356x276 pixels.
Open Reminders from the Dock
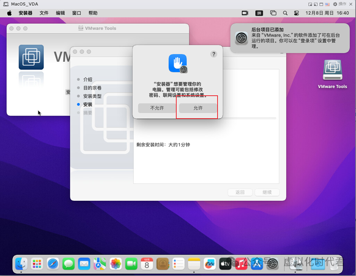178,264
